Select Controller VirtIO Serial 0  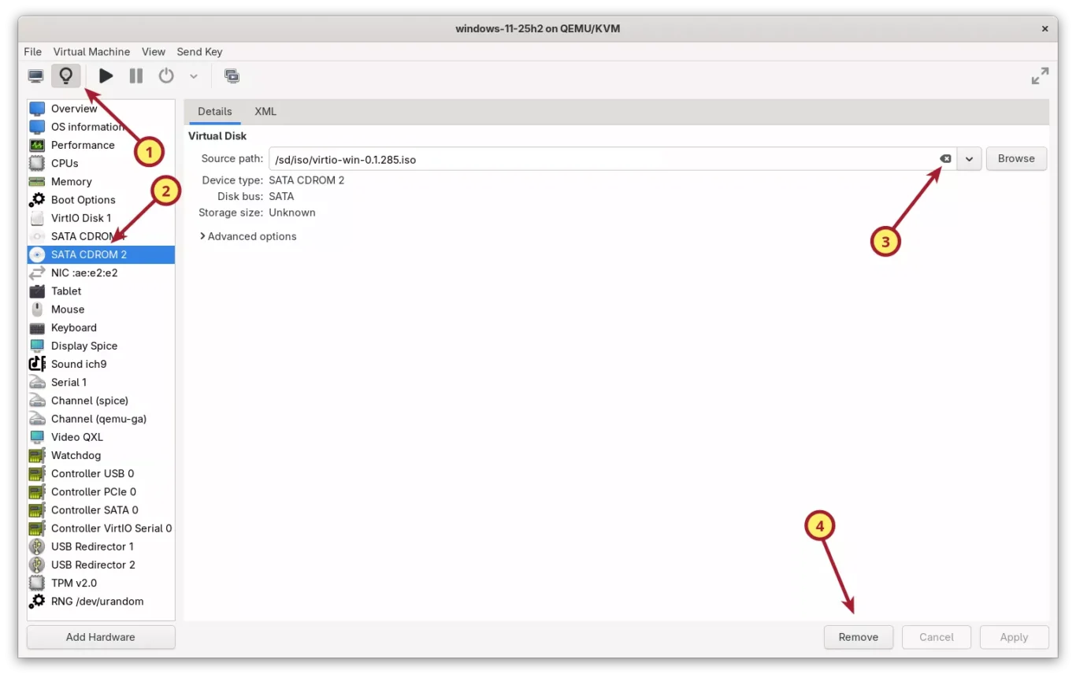tap(101, 528)
